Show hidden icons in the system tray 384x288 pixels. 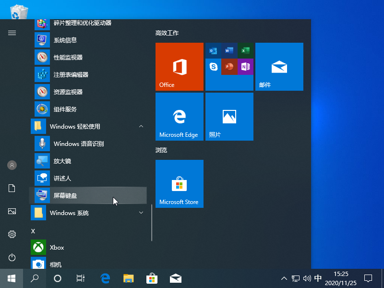[284, 278]
